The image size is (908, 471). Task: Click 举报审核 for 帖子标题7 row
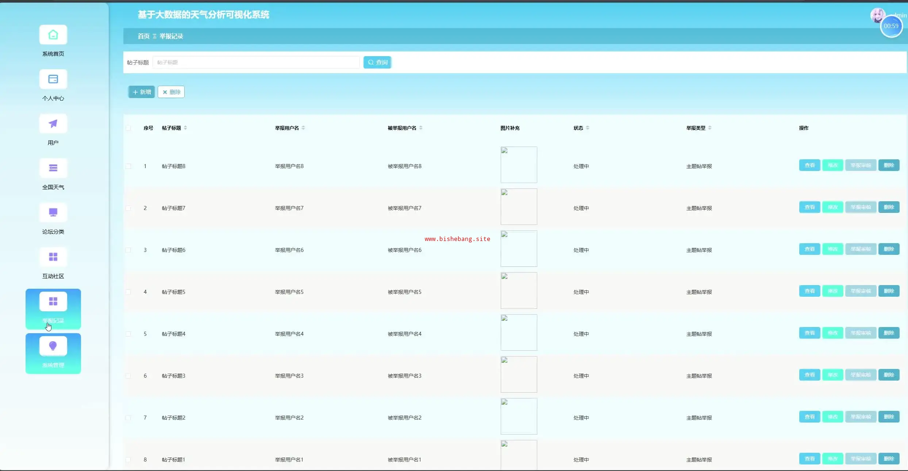tap(861, 207)
